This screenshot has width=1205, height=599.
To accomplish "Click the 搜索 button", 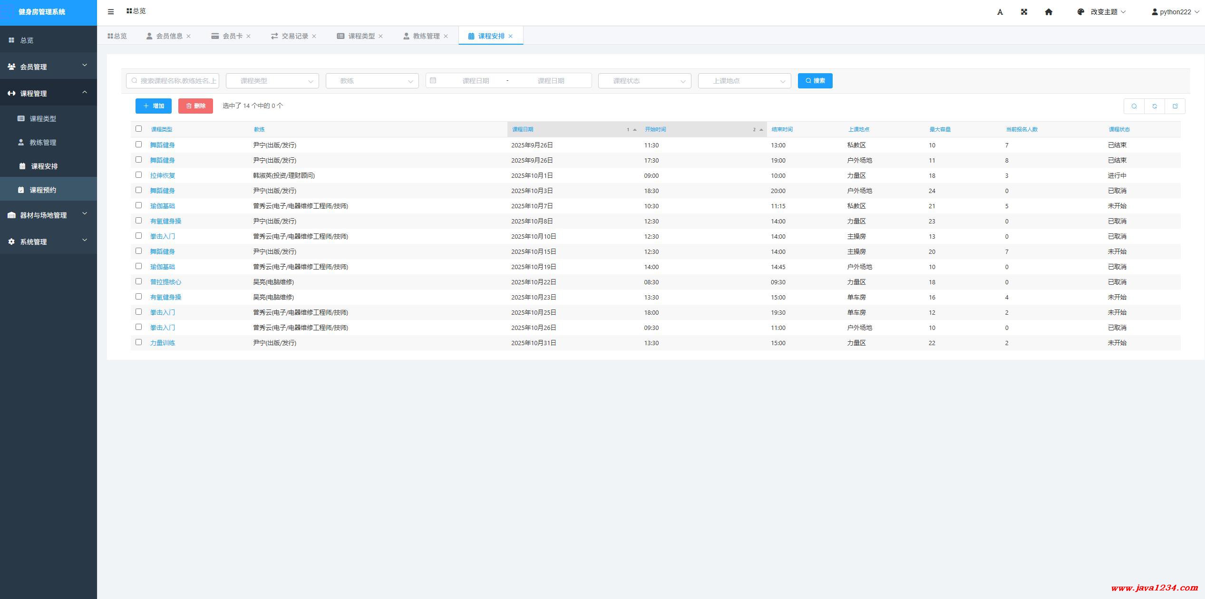I will (x=815, y=81).
